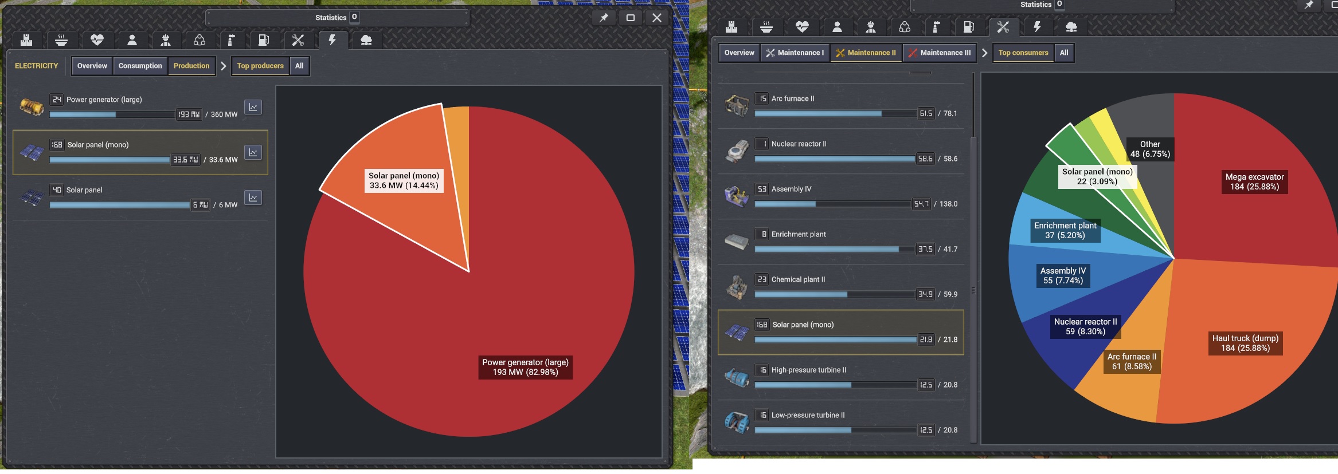1338x474 pixels.
Task: Select the Nuclear reactor II consumer row
Action: [x=841, y=151]
